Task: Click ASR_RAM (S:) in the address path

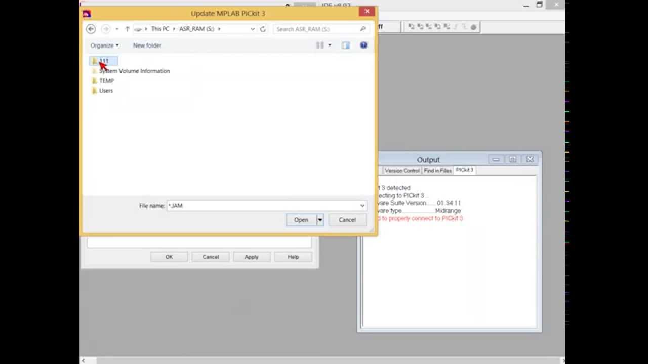Action: click(x=196, y=29)
